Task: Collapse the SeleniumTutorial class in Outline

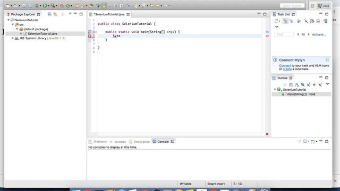Action: (x=275, y=90)
